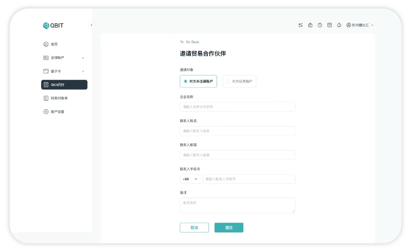Screen dimensions: 411x252
Task: Open help via the question mark icon
Action: pyautogui.click(x=320, y=25)
